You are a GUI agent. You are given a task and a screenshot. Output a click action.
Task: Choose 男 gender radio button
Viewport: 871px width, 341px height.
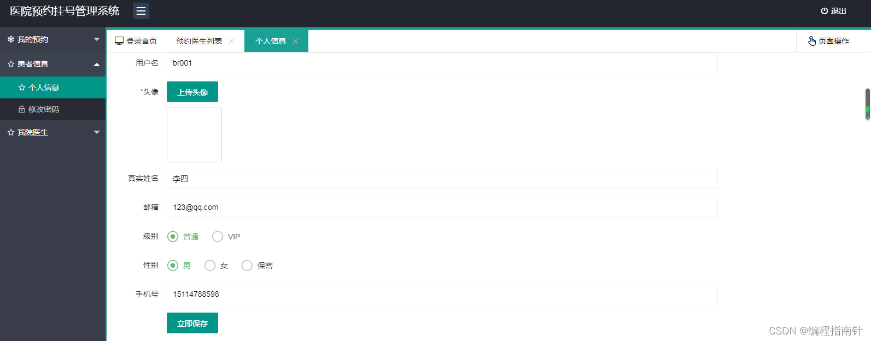(173, 266)
